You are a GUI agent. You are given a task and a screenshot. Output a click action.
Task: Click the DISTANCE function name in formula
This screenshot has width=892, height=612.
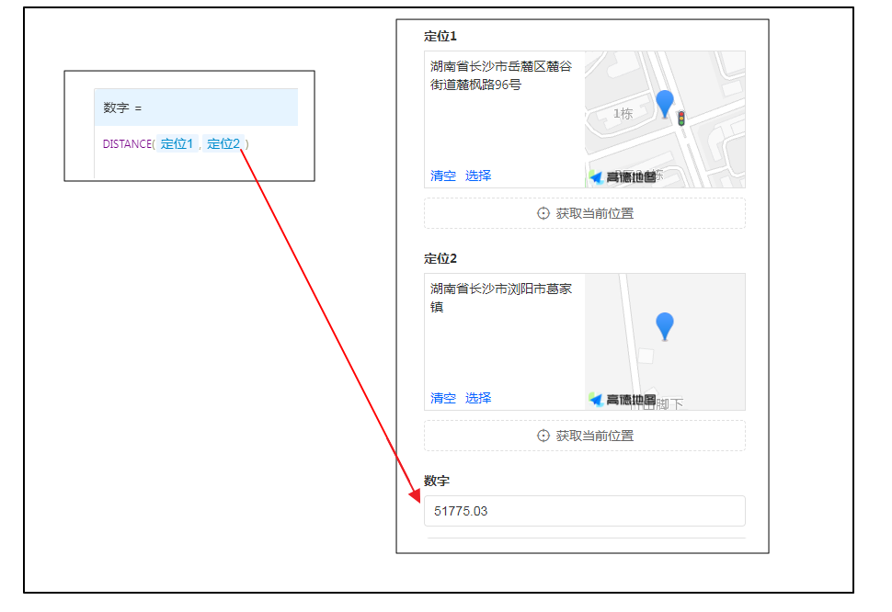127,144
